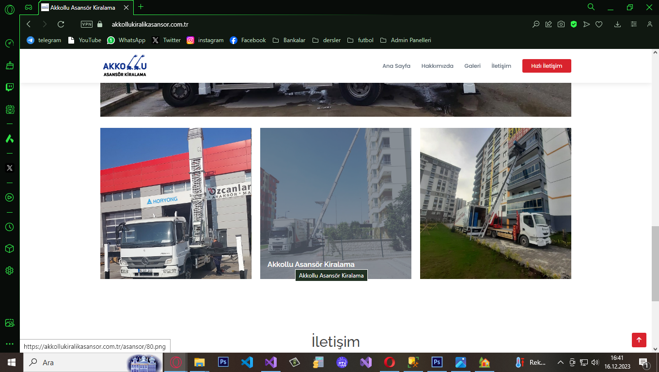This screenshot has width=659, height=372.
Task: Take a snapshot with the camera icon
Action: click(x=561, y=24)
